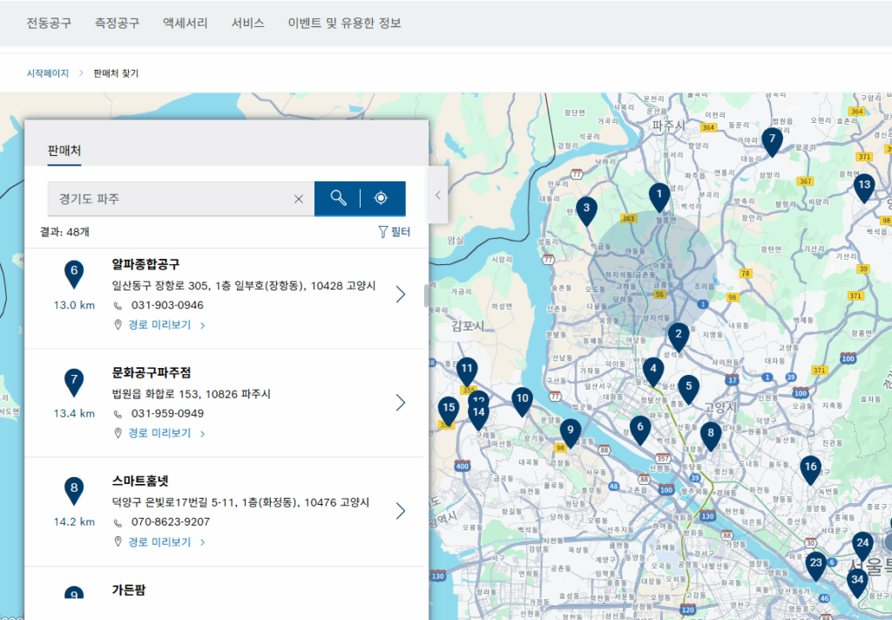The width and height of the screenshot is (892, 620).
Task: Open 경로 미리보기 for 스마트홈넷
Action: click(160, 542)
